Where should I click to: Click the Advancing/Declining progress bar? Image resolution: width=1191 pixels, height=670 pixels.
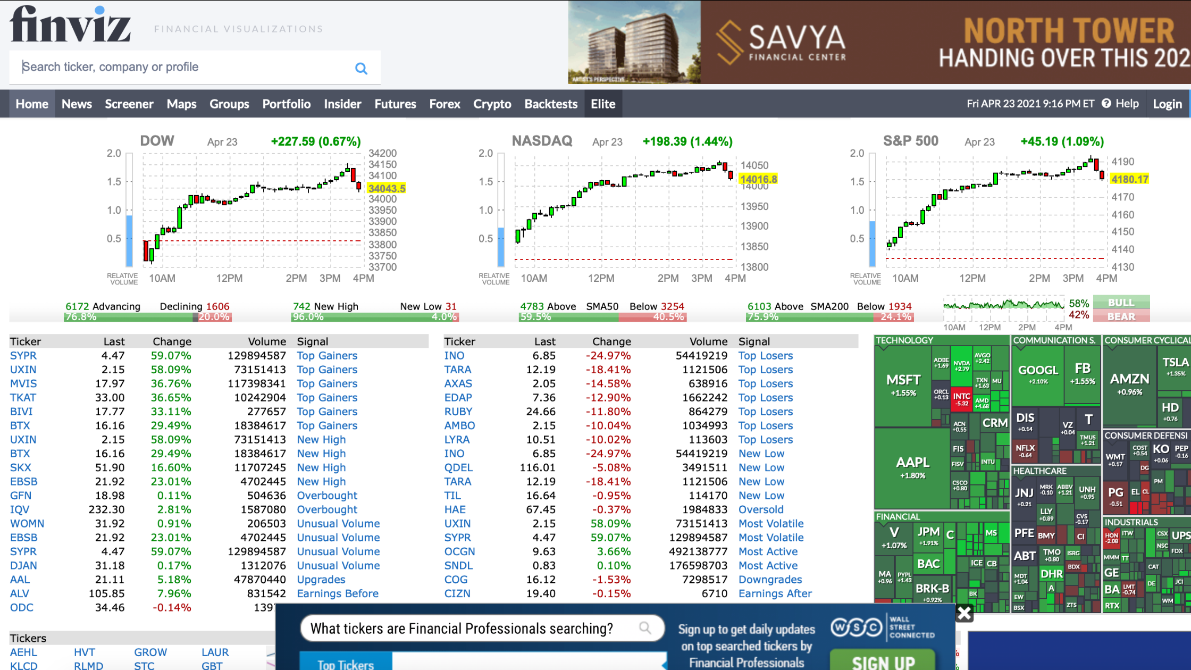pos(148,317)
